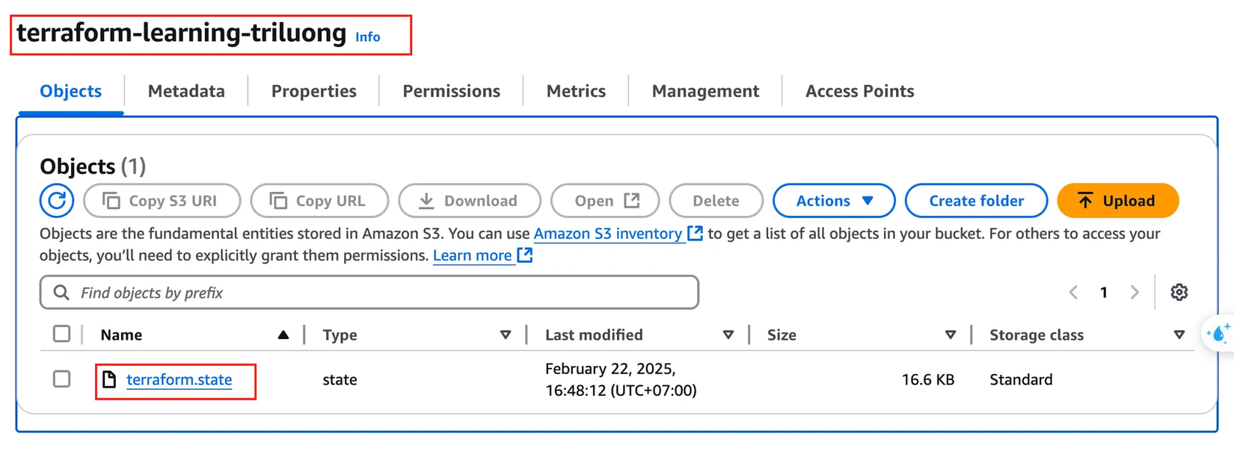Open the Amazon S3 inventory link

click(607, 234)
